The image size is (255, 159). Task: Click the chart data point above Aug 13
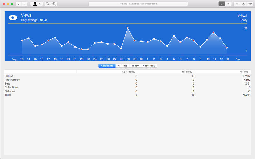[22, 41]
